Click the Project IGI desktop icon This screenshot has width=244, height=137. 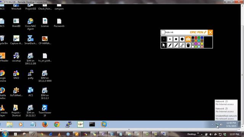click(30, 7)
